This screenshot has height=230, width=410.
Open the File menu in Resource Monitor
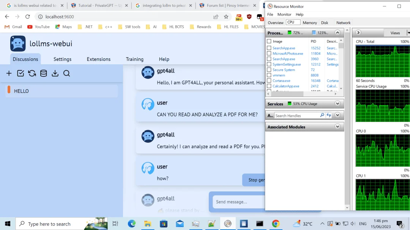point(270,14)
